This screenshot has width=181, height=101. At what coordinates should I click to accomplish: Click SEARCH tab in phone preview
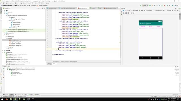(151, 27)
